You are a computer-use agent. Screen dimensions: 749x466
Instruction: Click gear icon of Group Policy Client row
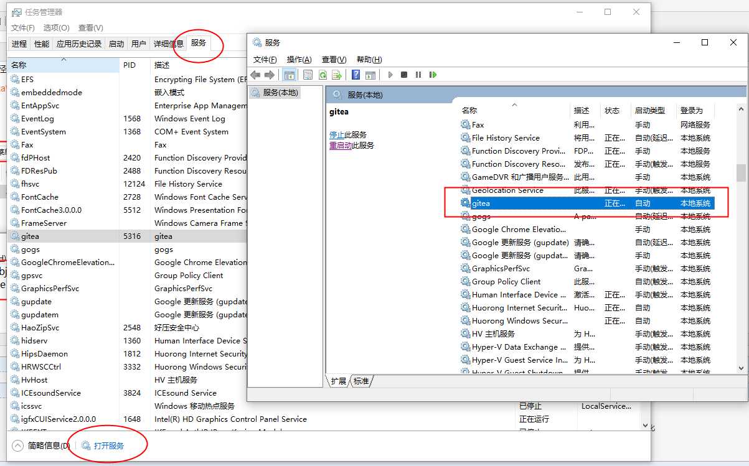click(x=465, y=282)
